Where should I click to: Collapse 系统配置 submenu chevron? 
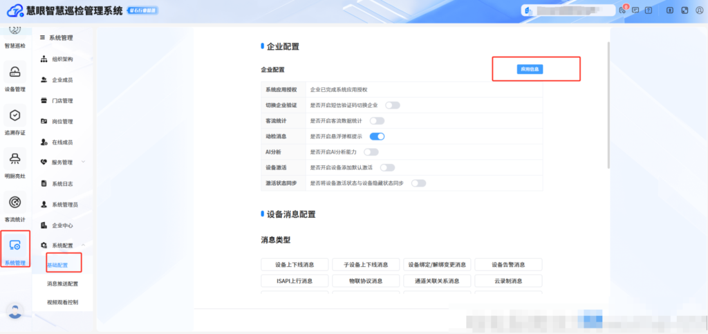(x=83, y=245)
